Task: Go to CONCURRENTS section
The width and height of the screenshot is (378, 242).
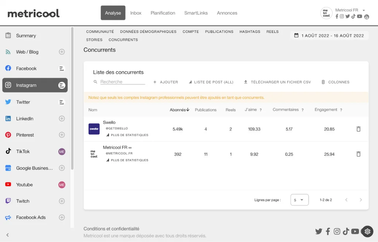Action: (x=123, y=40)
